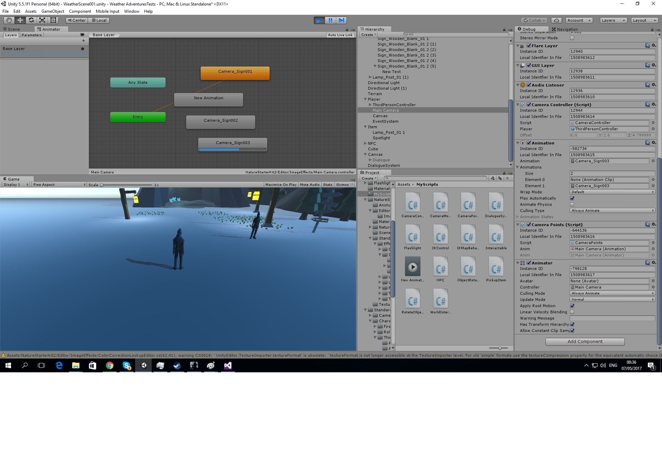662x464 pixels.
Task: Open CameraController script asset
Action: (x=413, y=205)
